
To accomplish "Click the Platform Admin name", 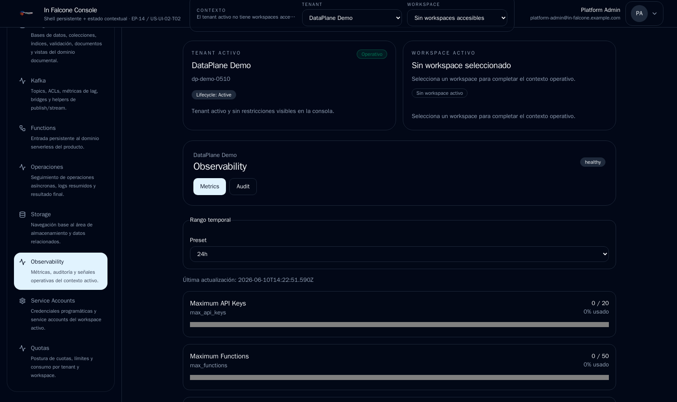I will (x=600, y=10).
